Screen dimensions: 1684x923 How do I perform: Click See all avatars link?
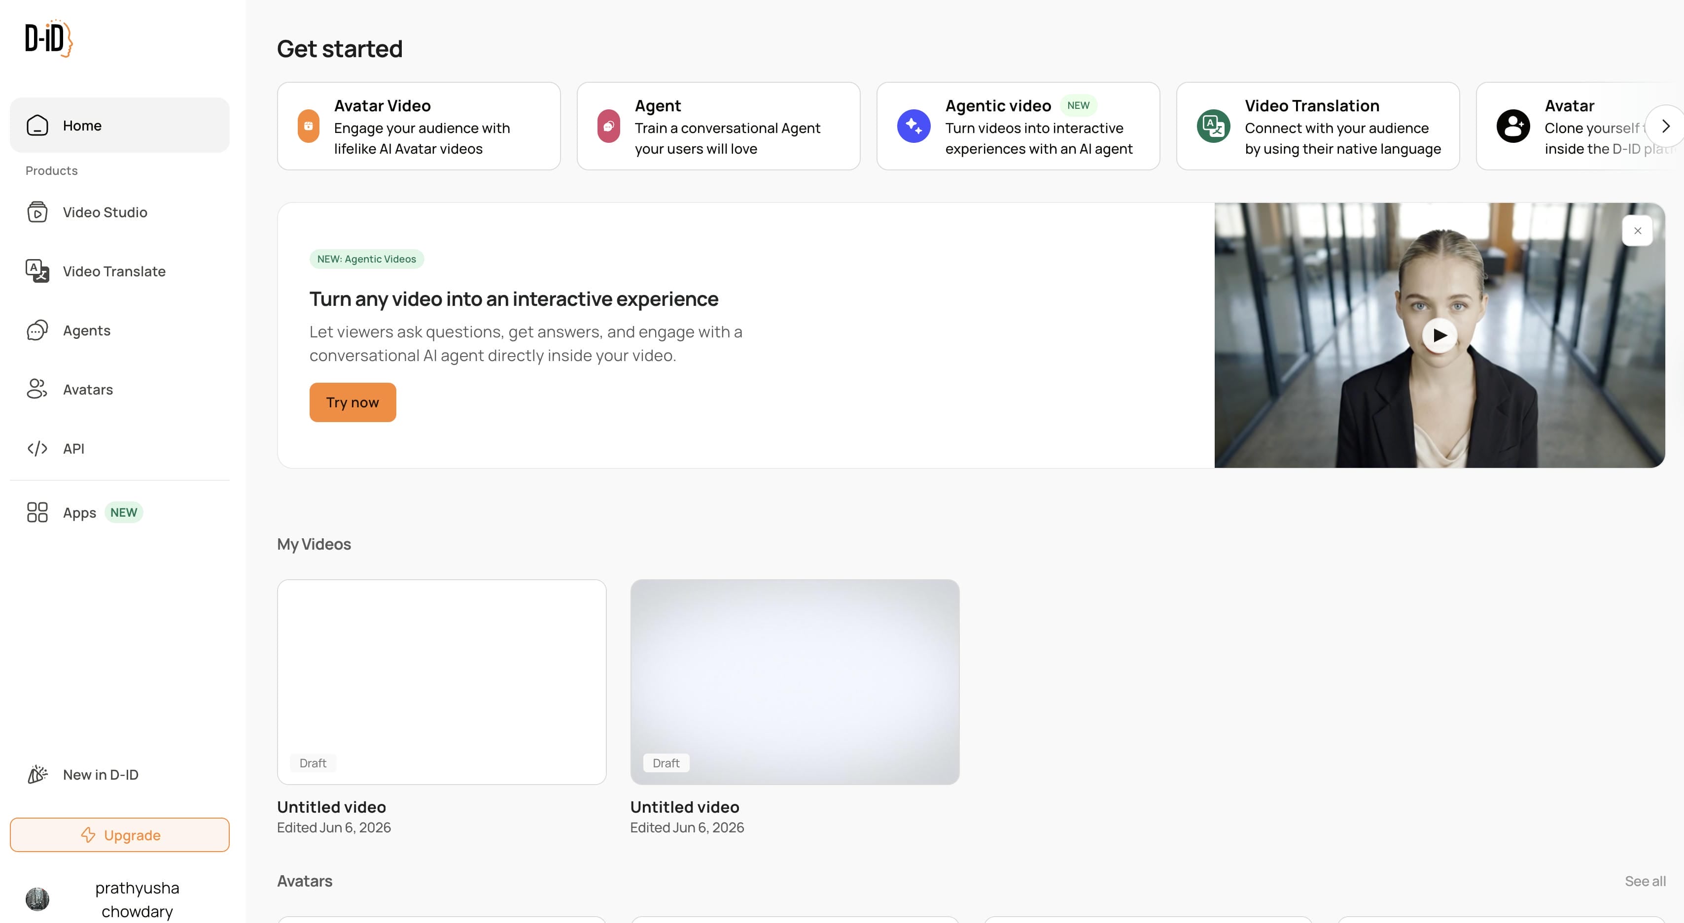click(1645, 881)
